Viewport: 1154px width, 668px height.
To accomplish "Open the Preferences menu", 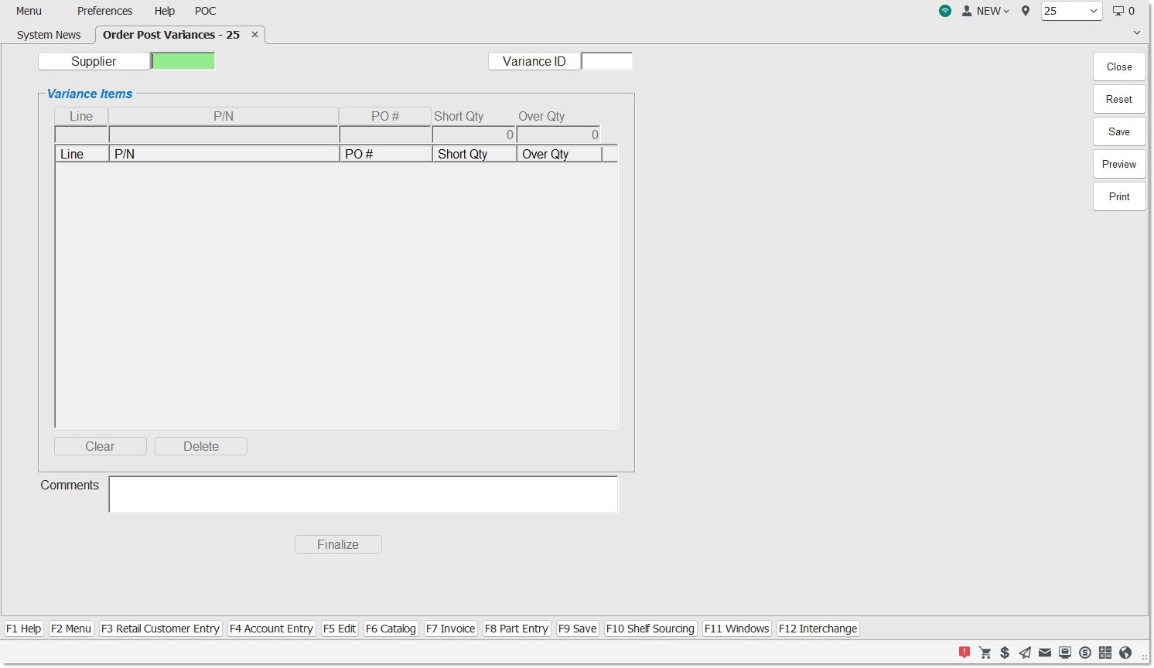I will pyautogui.click(x=104, y=11).
